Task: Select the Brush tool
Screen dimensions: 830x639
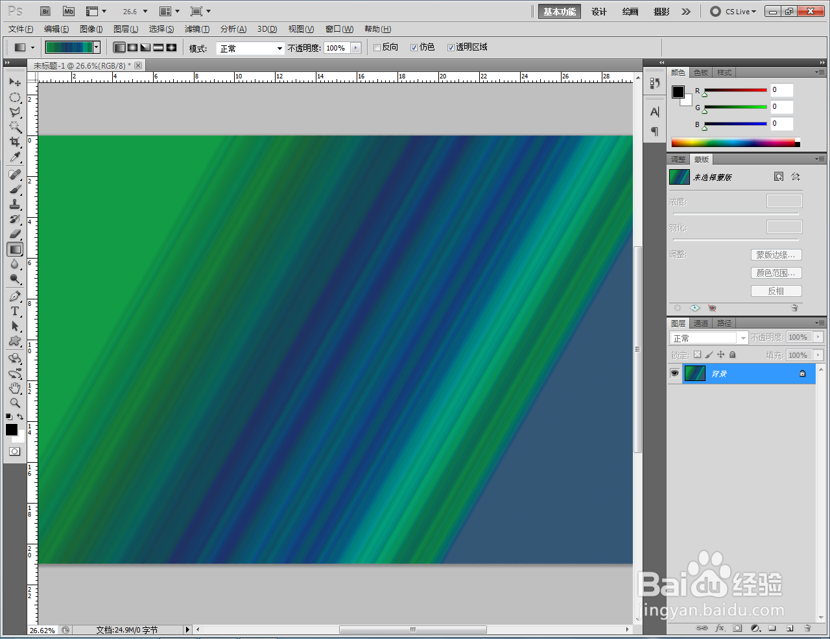Action: [x=15, y=189]
